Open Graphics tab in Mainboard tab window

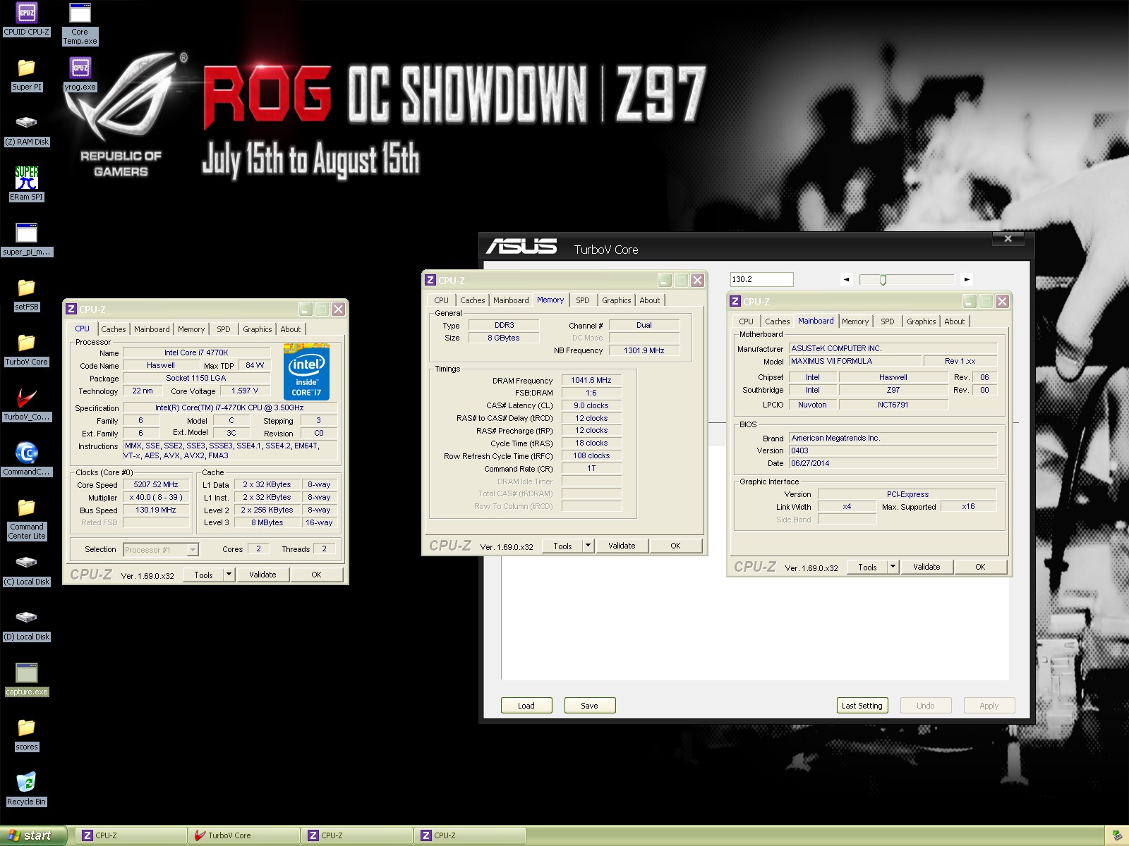(x=922, y=321)
